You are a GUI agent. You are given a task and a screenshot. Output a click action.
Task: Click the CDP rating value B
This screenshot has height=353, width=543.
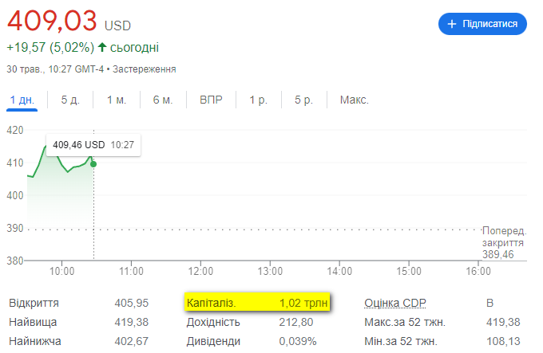point(489,303)
